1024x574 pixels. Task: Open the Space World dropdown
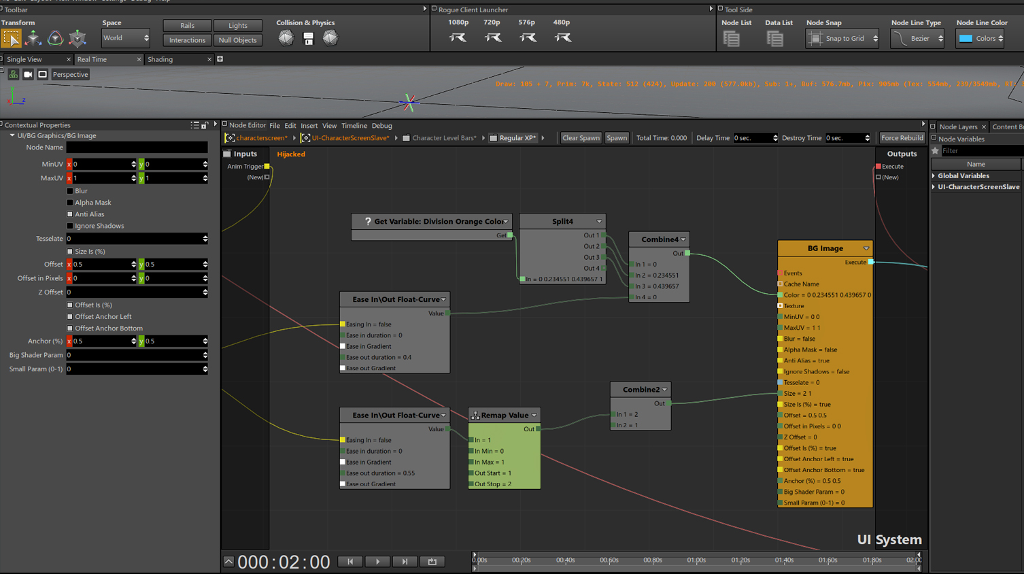pos(126,38)
